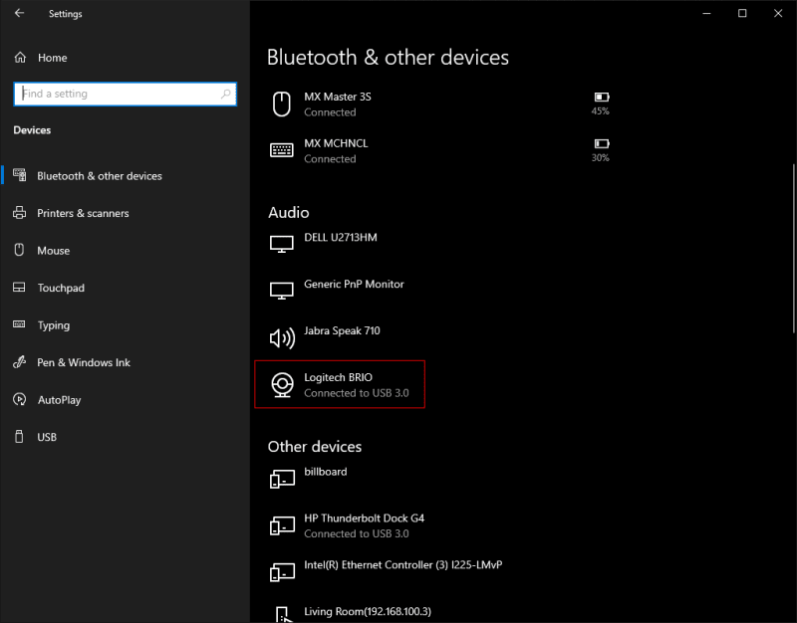This screenshot has height=623, width=797.
Task: Select HP Thunderbolt Dock G4 name
Action: 364,518
